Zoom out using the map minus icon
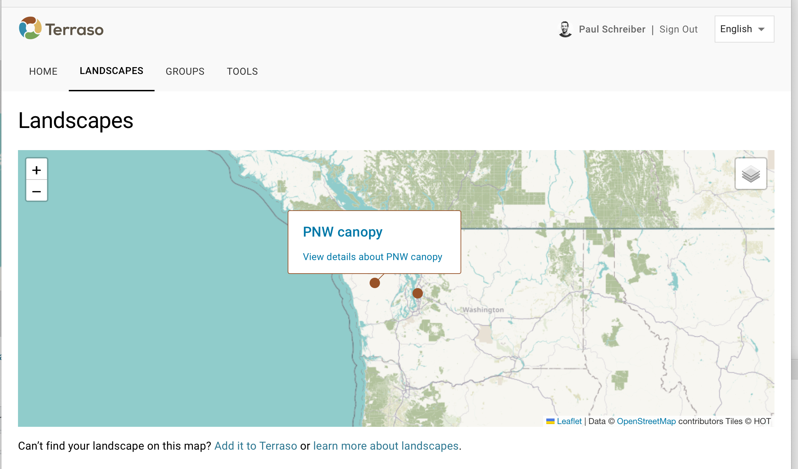Viewport: 798px width, 469px height. [x=36, y=191]
